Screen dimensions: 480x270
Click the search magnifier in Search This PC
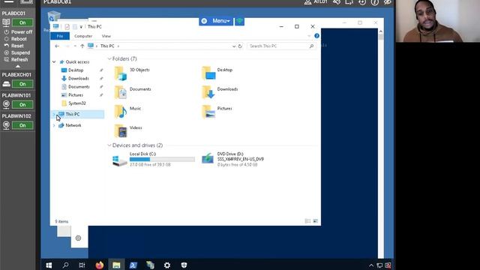click(311, 46)
